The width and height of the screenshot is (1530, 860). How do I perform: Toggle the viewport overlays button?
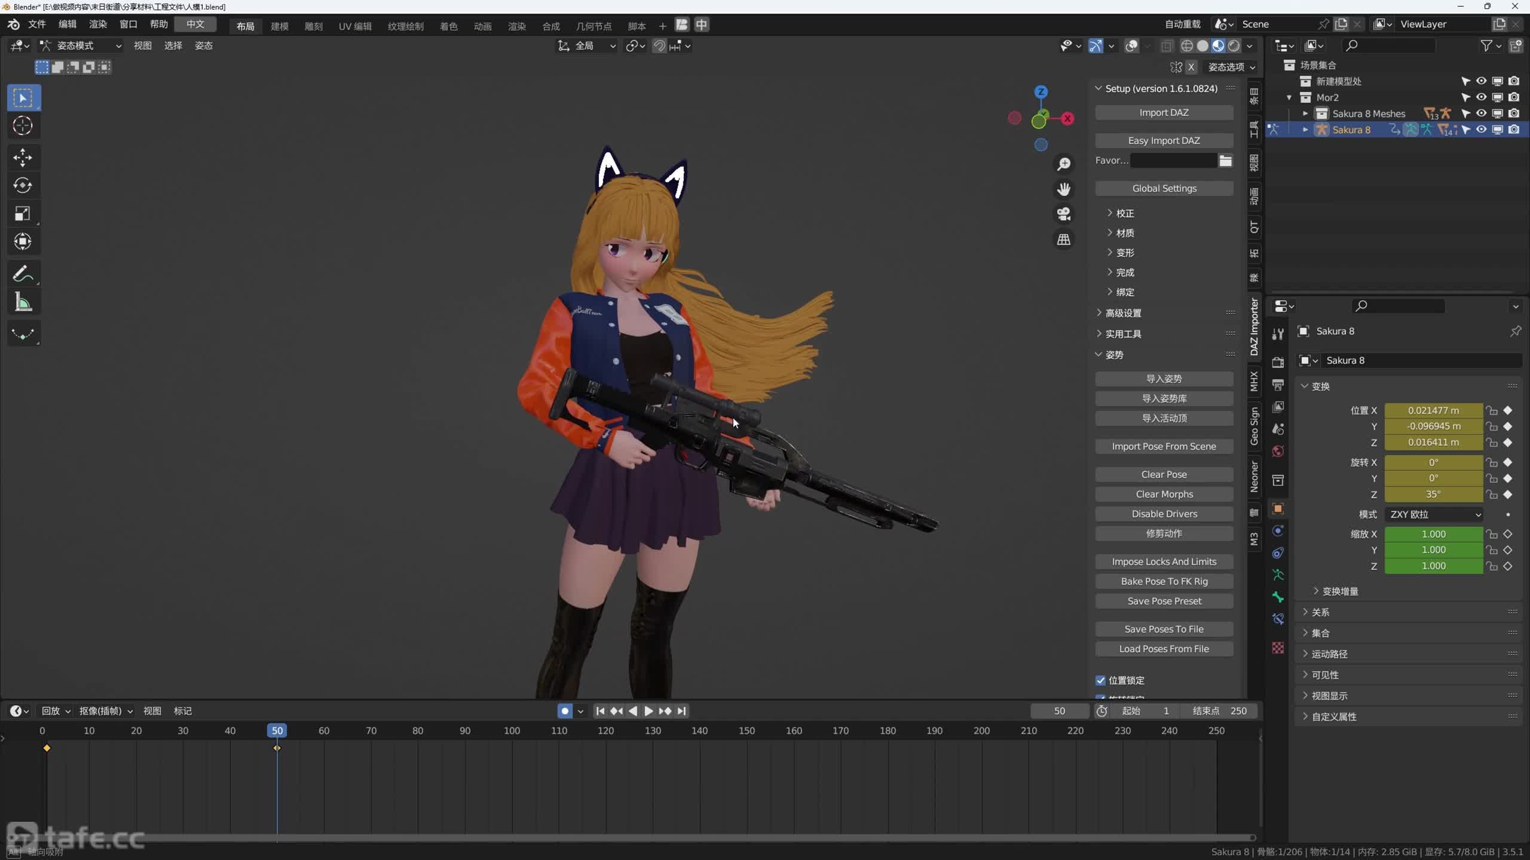click(x=1131, y=46)
